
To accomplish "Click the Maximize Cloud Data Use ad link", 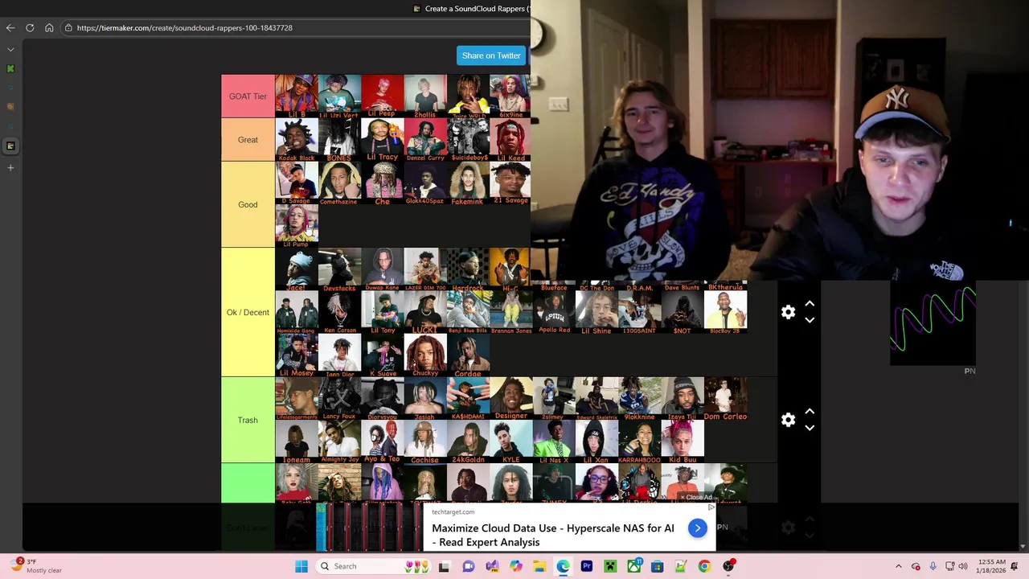I will coord(553,535).
